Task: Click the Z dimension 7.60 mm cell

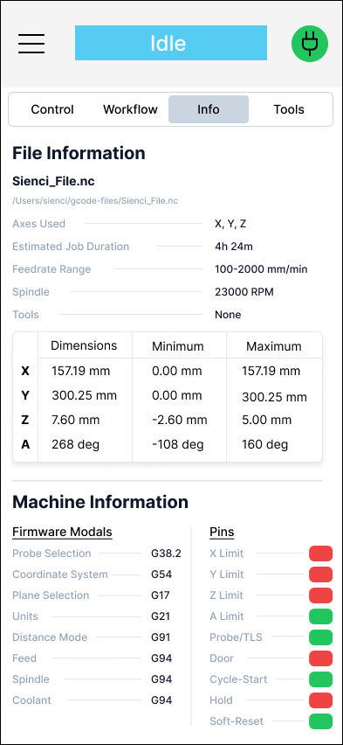Action: pyautogui.click(x=75, y=420)
